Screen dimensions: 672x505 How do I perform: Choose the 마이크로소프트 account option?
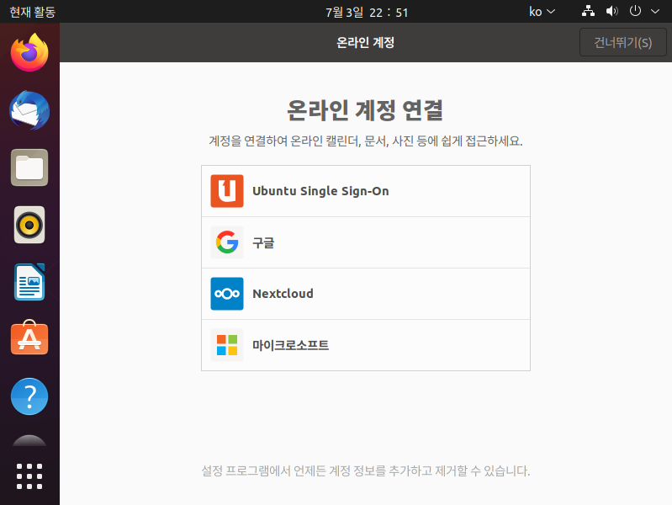[366, 345]
